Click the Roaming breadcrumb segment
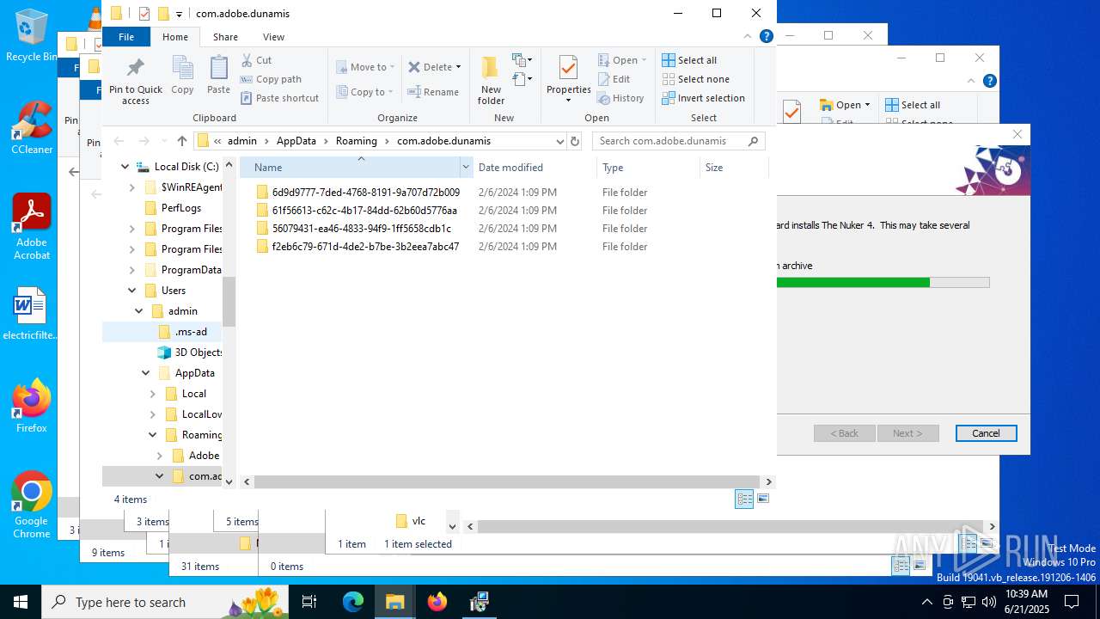The height and width of the screenshot is (619, 1100). click(356, 141)
